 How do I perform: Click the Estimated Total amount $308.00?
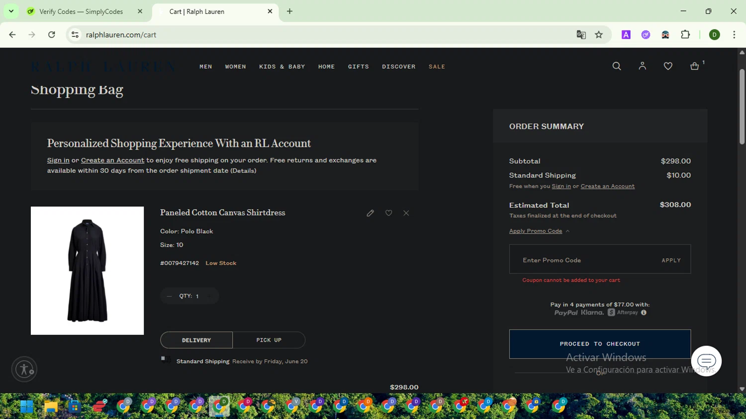(x=675, y=205)
